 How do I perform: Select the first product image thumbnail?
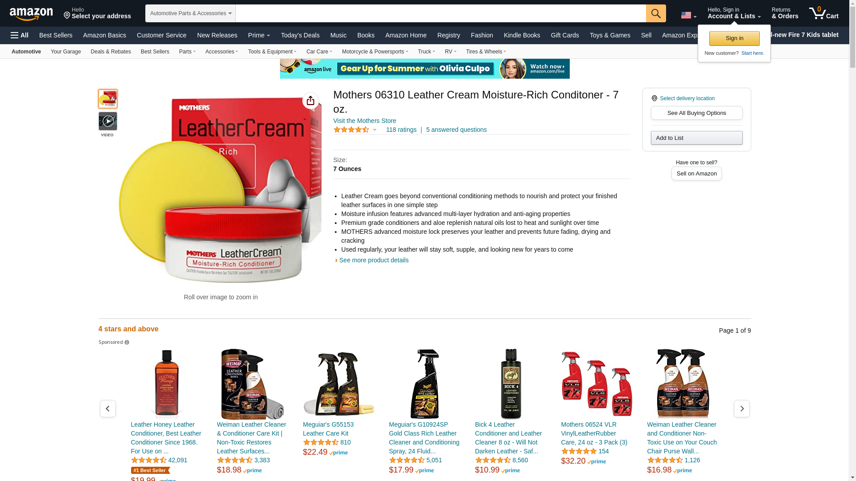click(108, 99)
